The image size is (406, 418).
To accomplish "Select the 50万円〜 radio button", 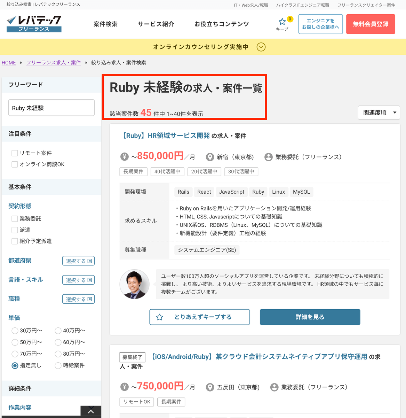I will (15, 342).
